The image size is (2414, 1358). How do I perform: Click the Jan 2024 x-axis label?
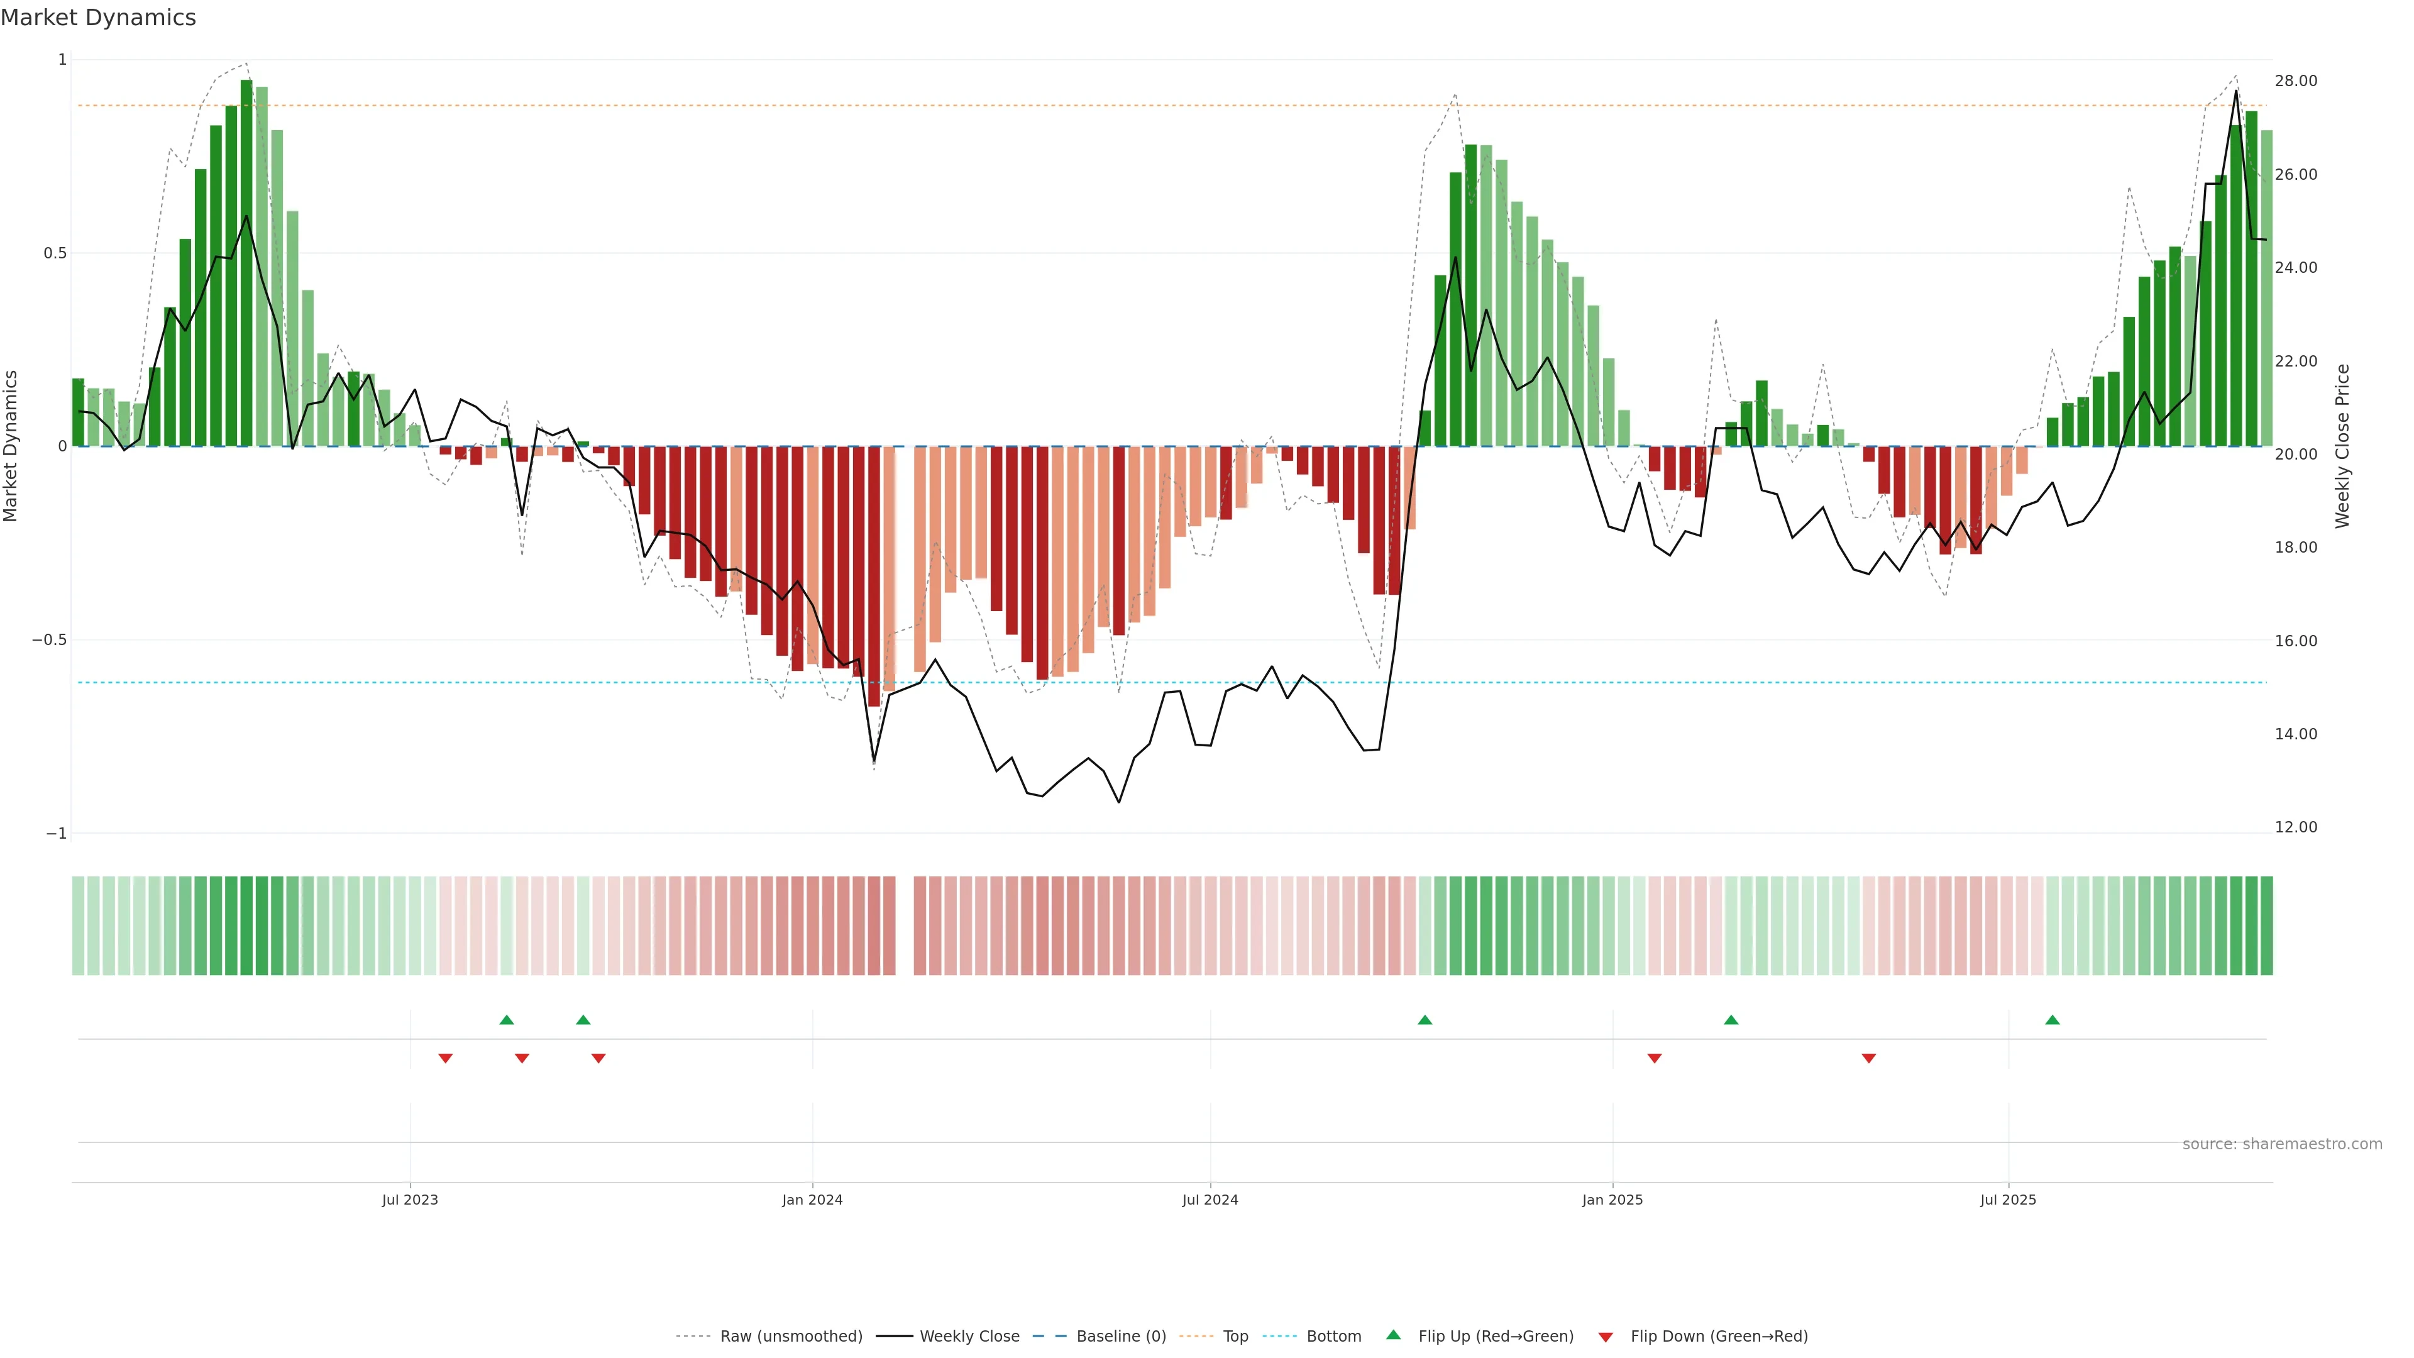pyautogui.click(x=812, y=1200)
